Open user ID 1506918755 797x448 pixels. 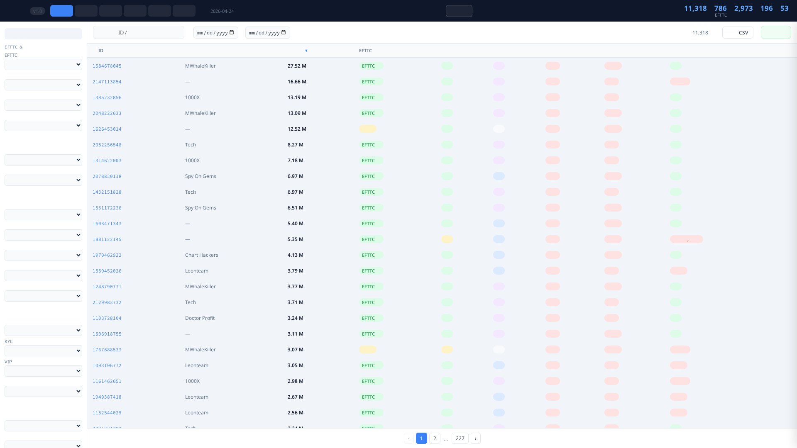[x=107, y=334]
